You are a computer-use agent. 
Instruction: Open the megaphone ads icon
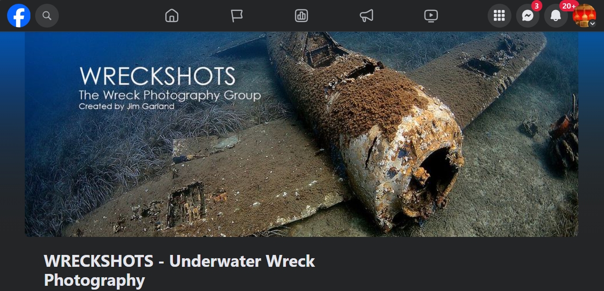(367, 16)
